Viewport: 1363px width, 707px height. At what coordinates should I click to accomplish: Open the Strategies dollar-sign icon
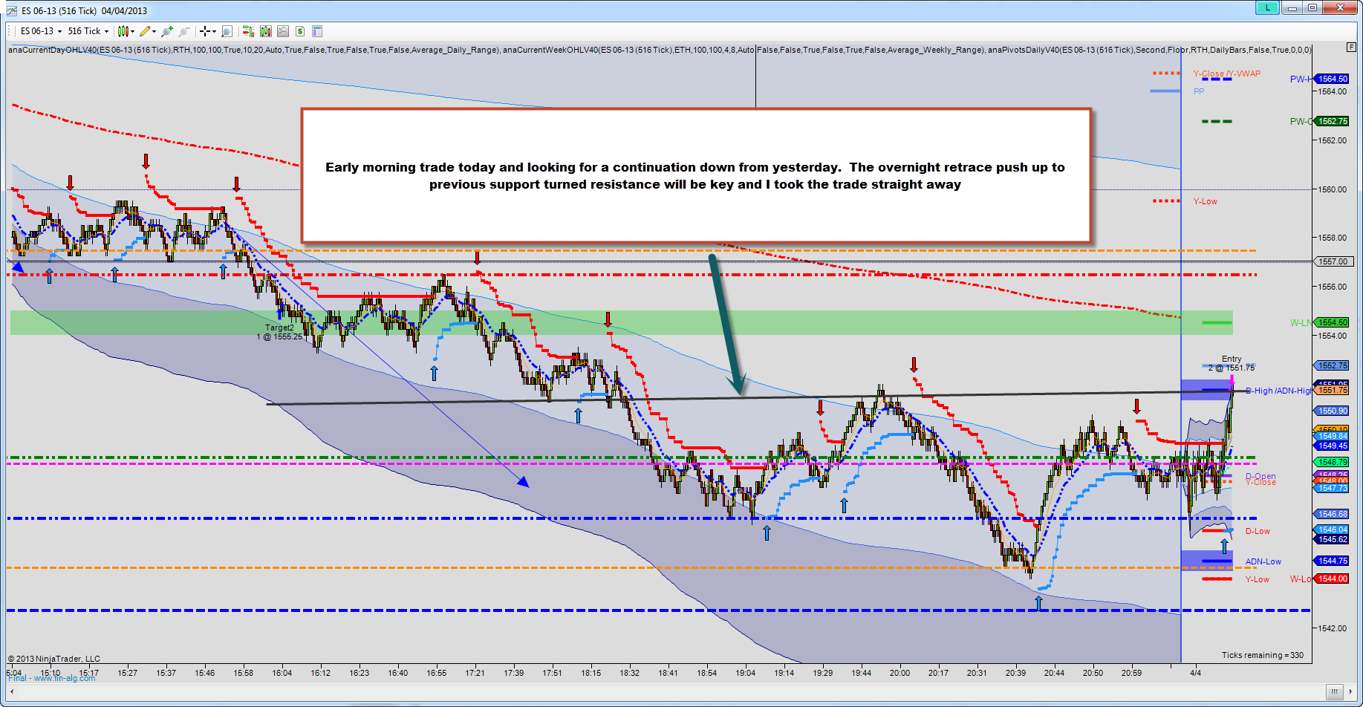pyautogui.click(x=300, y=31)
